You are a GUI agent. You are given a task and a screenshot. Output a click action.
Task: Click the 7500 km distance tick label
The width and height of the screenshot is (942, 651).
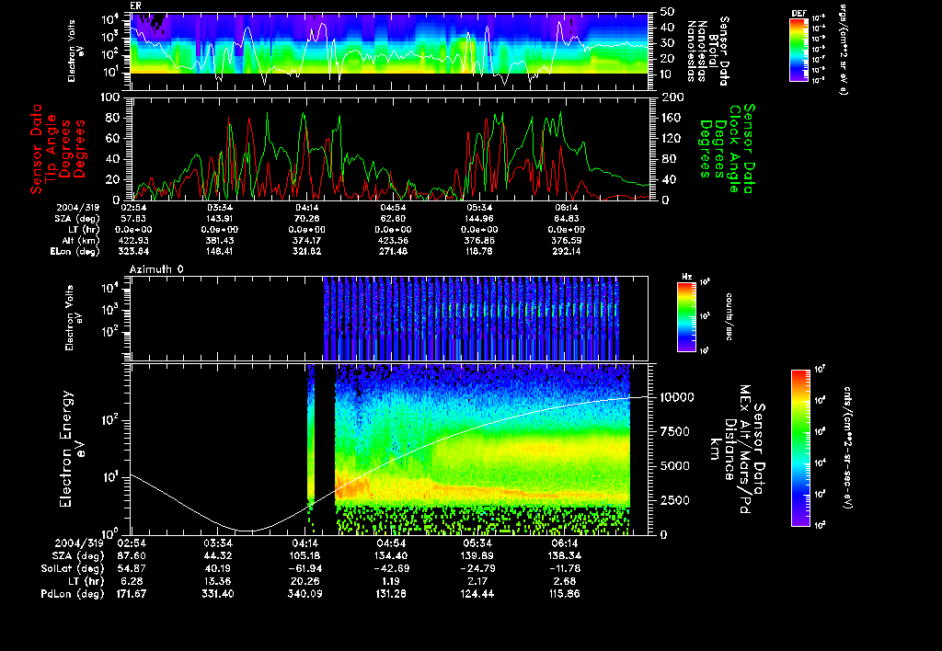click(x=674, y=432)
